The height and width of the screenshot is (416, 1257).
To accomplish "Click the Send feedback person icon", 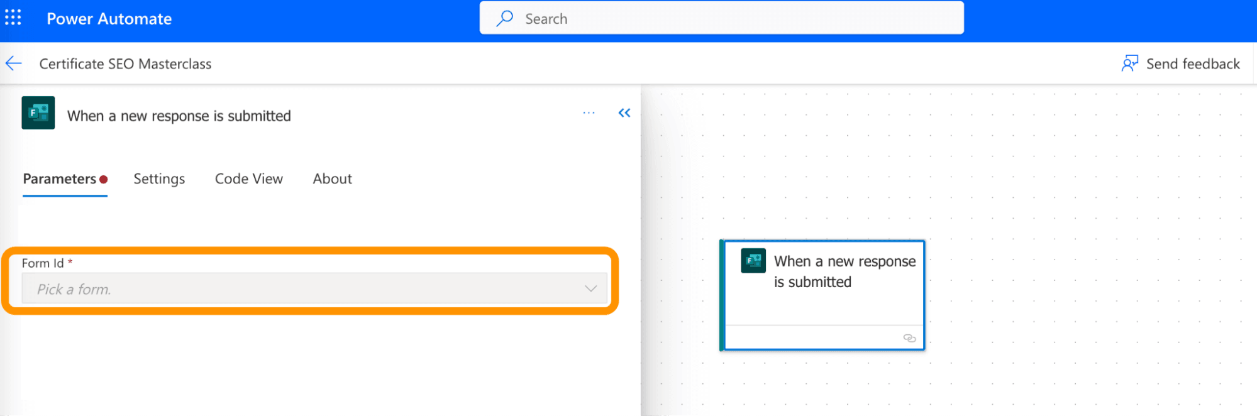I will pyautogui.click(x=1129, y=63).
